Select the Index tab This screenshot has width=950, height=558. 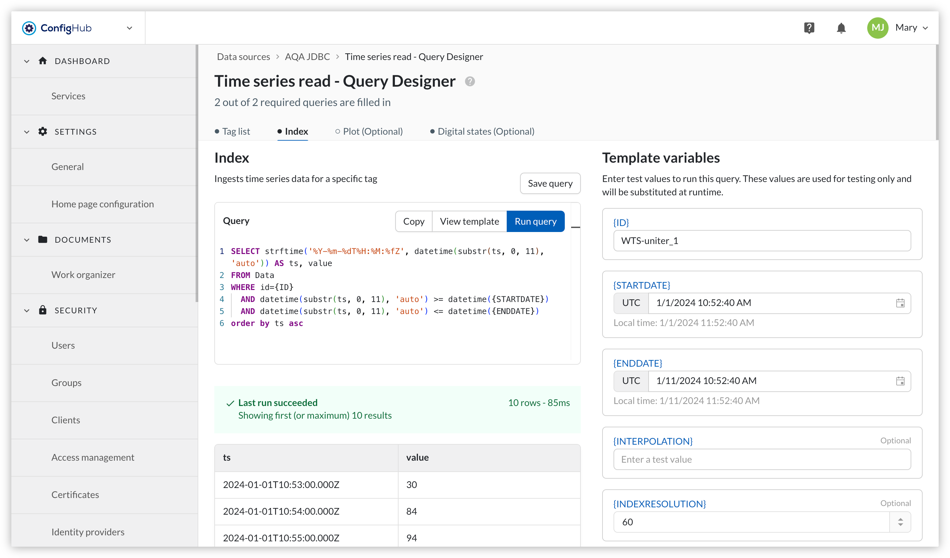click(x=292, y=131)
